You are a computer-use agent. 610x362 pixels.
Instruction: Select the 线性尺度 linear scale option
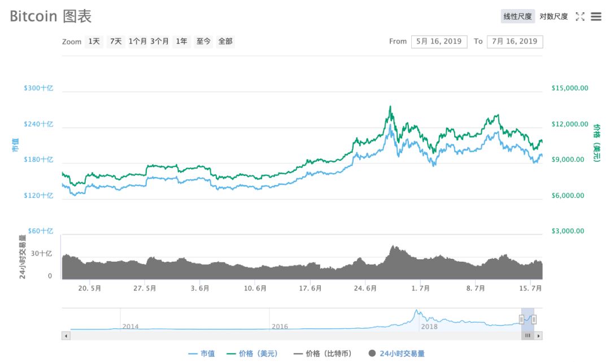(517, 16)
